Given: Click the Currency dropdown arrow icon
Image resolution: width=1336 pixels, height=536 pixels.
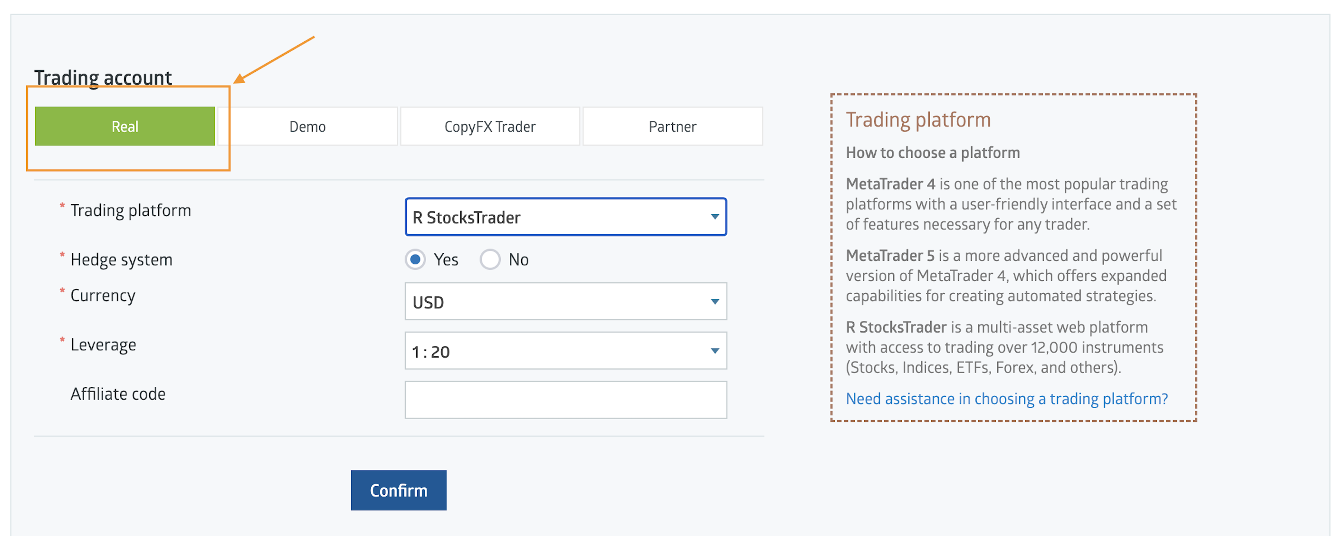Looking at the screenshot, I should (x=714, y=301).
